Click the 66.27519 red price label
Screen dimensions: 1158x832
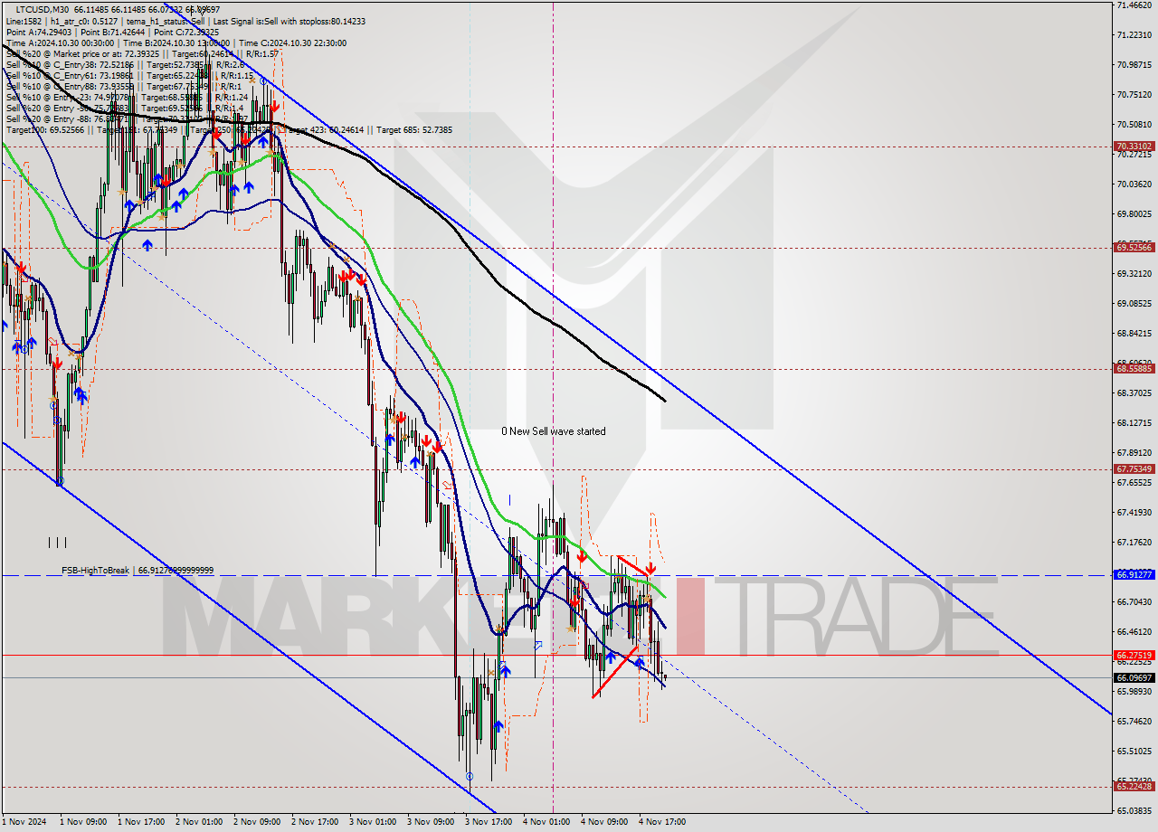coord(1134,655)
